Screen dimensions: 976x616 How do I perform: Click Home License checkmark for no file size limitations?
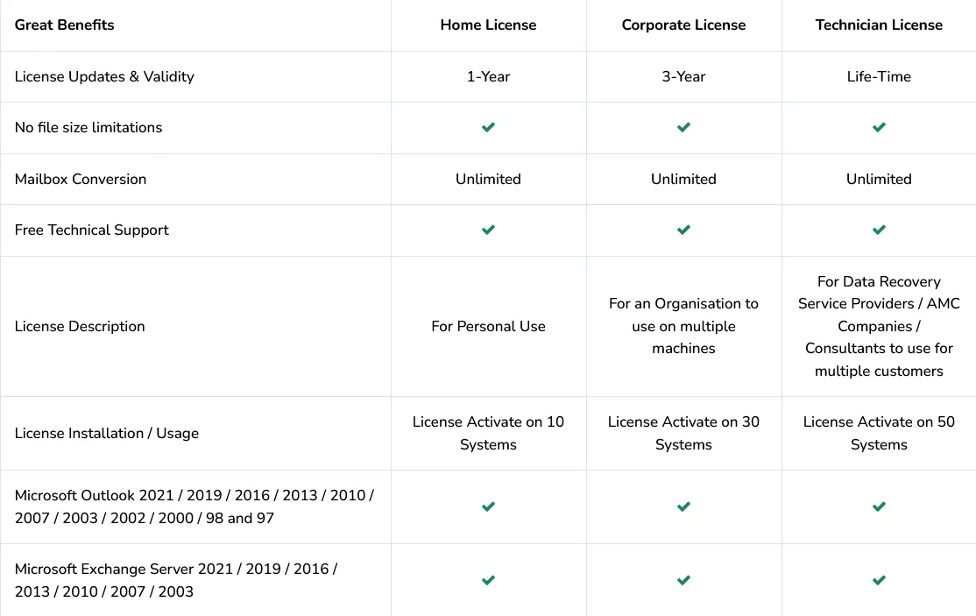[489, 128]
